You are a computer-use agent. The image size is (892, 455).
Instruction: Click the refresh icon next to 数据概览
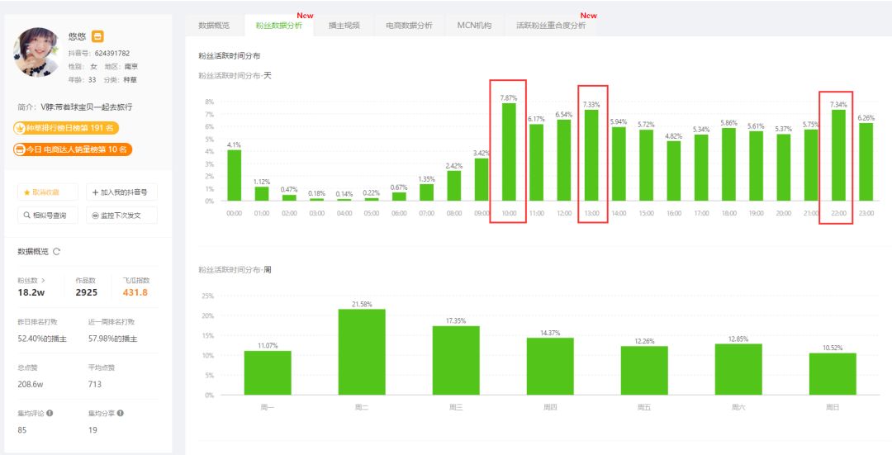coord(56,251)
